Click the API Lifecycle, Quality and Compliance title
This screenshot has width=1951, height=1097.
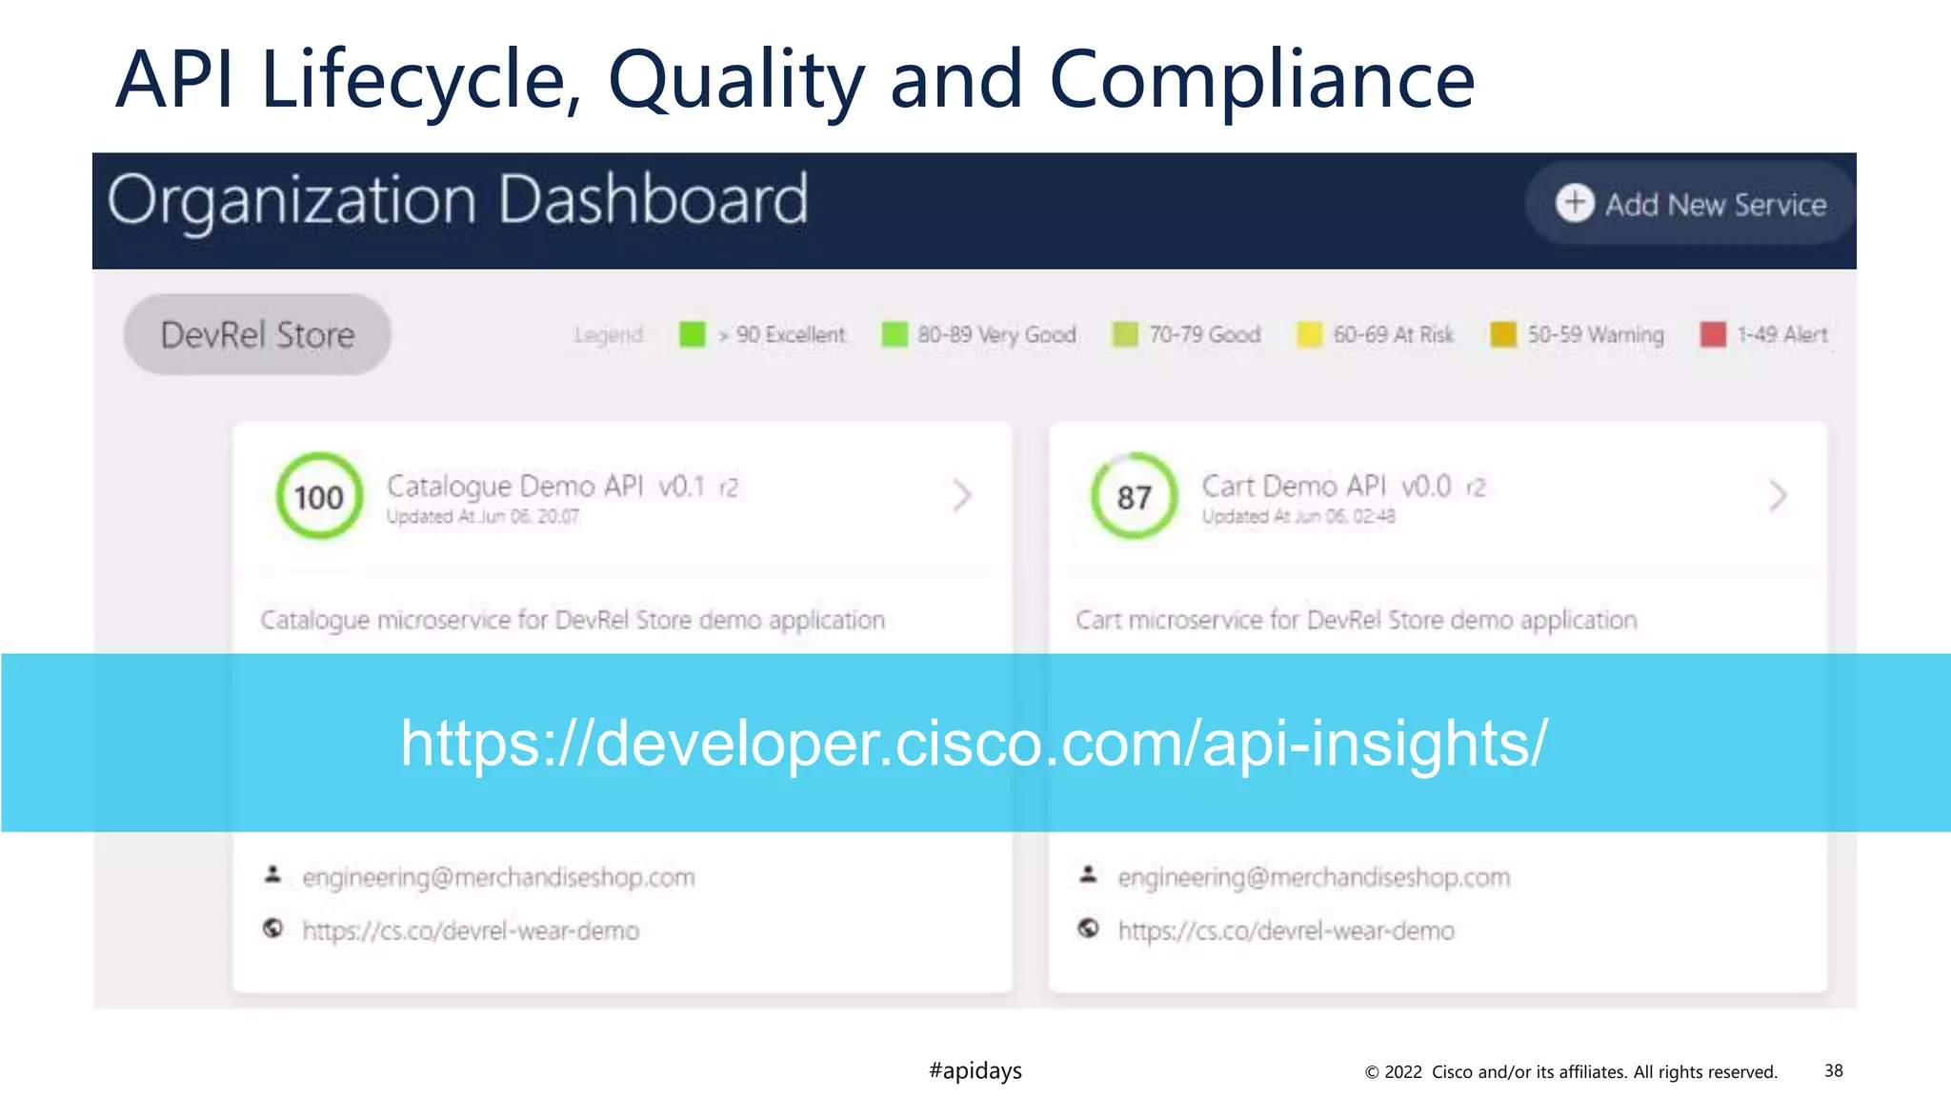[795, 80]
